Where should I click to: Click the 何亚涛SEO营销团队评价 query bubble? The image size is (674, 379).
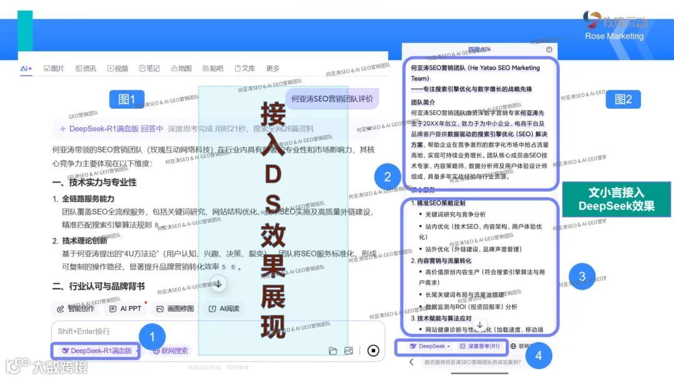coord(332,99)
